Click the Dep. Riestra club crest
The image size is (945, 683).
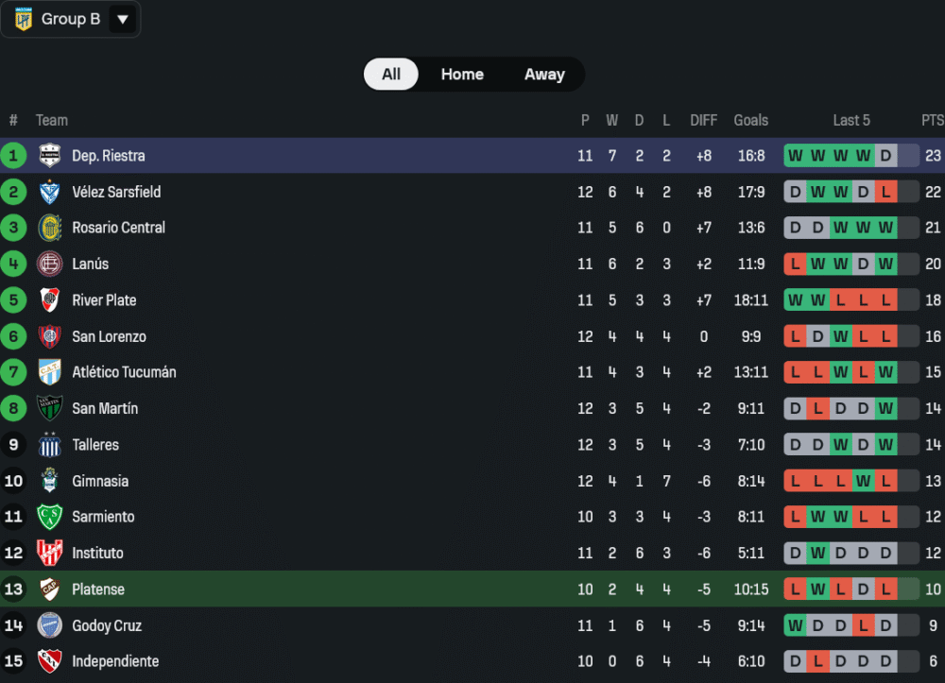coord(49,156)
